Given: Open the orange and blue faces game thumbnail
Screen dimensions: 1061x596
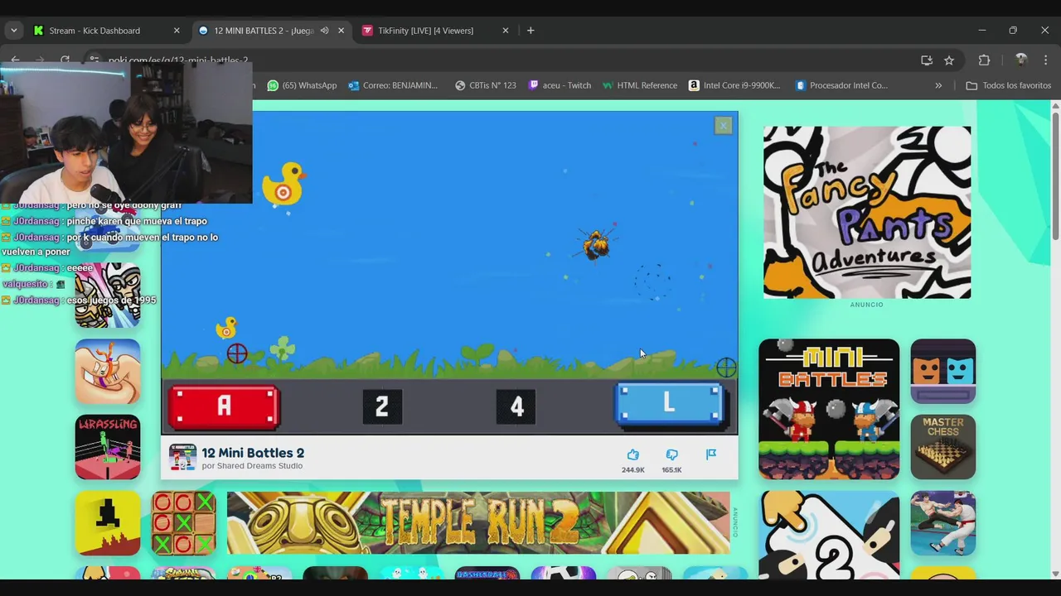Looking at the screenshot, I should pyautogui.click(x=943, y=371).
